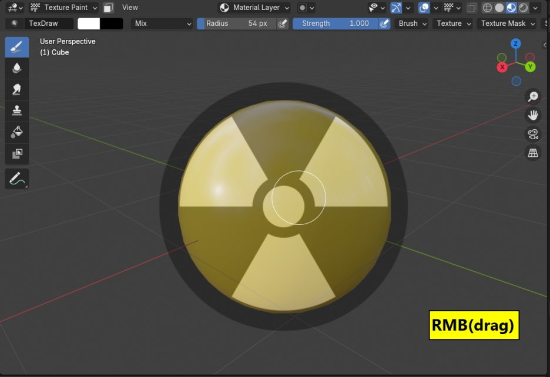Open the Material Layer dropdown
The width and height of the screenshot is (550, 377).
254,8
